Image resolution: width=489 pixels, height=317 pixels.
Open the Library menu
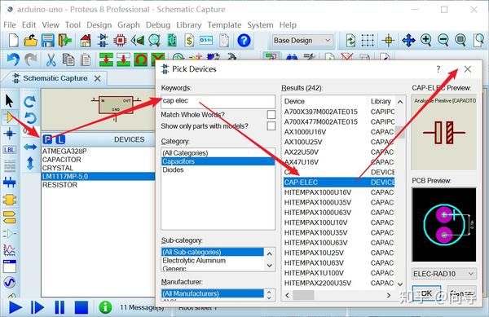[189, 25]
